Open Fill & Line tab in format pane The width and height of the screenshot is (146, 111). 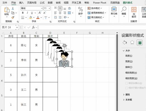[x=125, y=42]
